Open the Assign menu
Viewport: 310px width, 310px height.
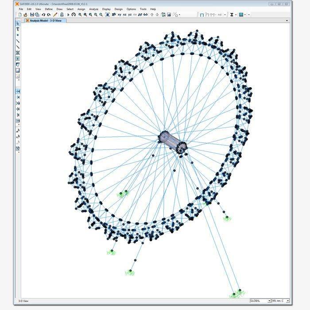(81, 9)
